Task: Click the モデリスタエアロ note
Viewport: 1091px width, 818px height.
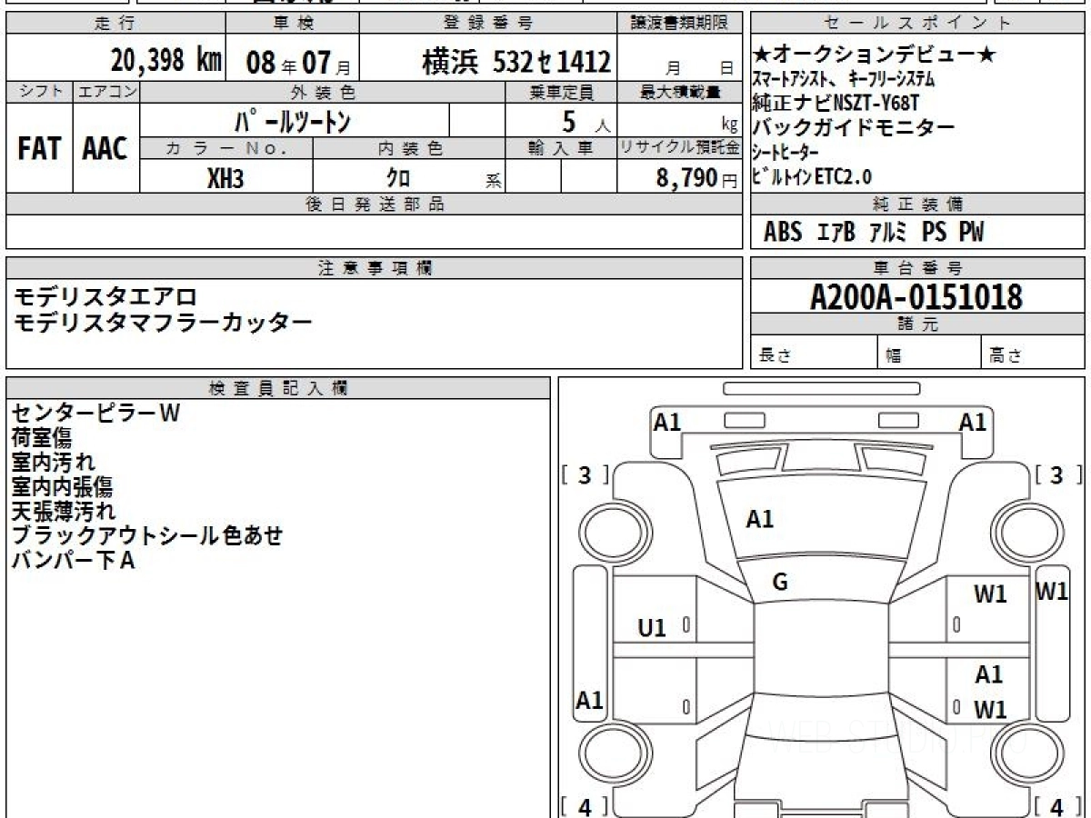Action: (105, 296)
